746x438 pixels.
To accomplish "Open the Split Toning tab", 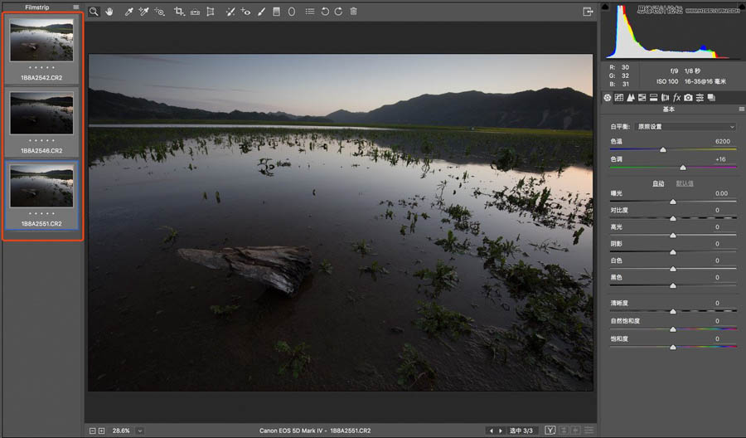I will tap(653, 98).
